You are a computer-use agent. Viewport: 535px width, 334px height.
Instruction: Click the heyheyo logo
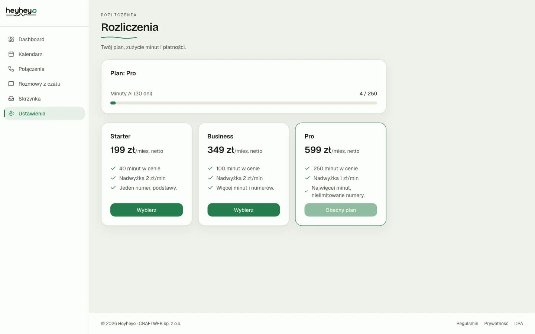[x=21, y=12]
